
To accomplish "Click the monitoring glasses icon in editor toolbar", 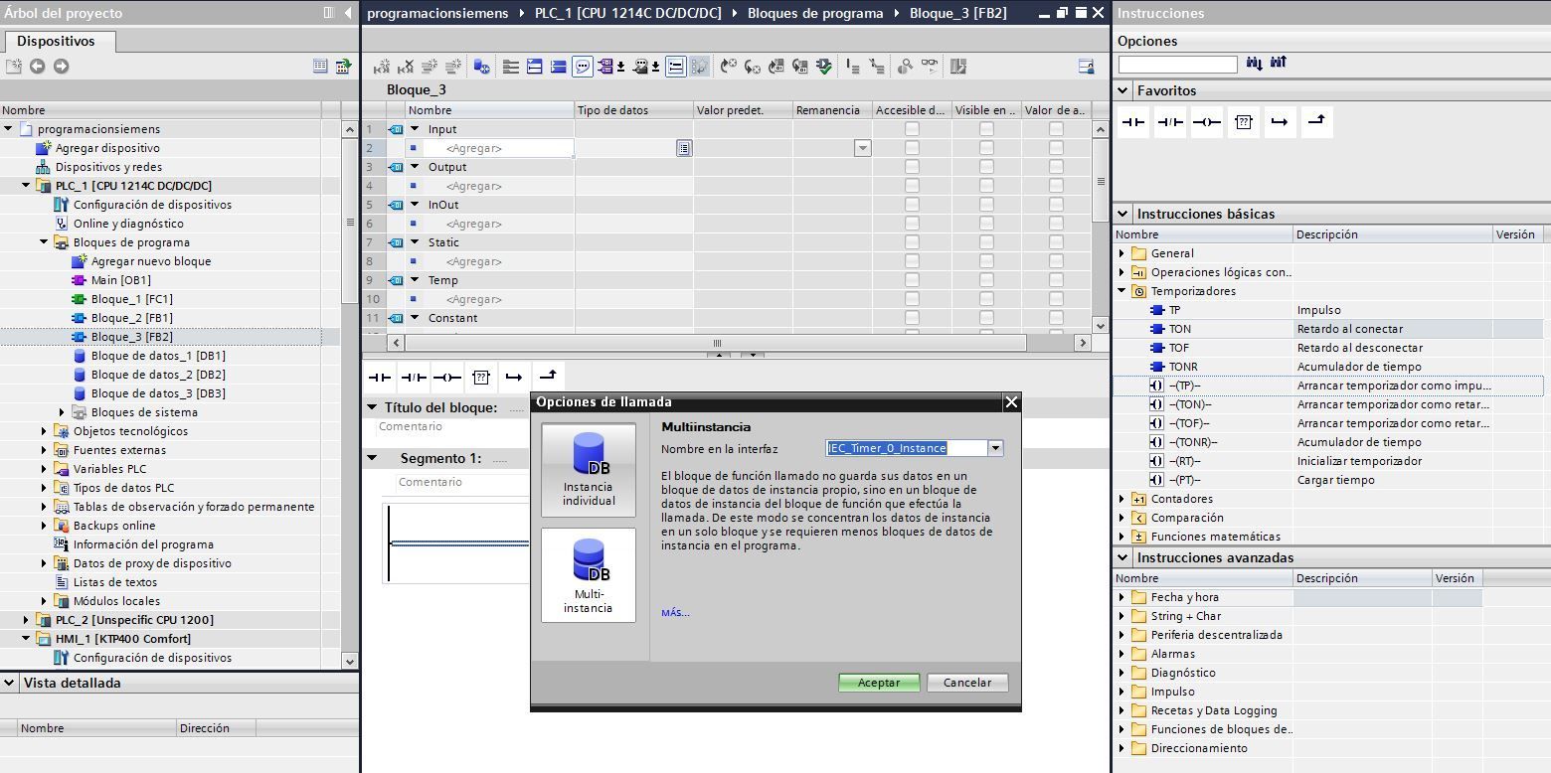I will pos(930,67).
